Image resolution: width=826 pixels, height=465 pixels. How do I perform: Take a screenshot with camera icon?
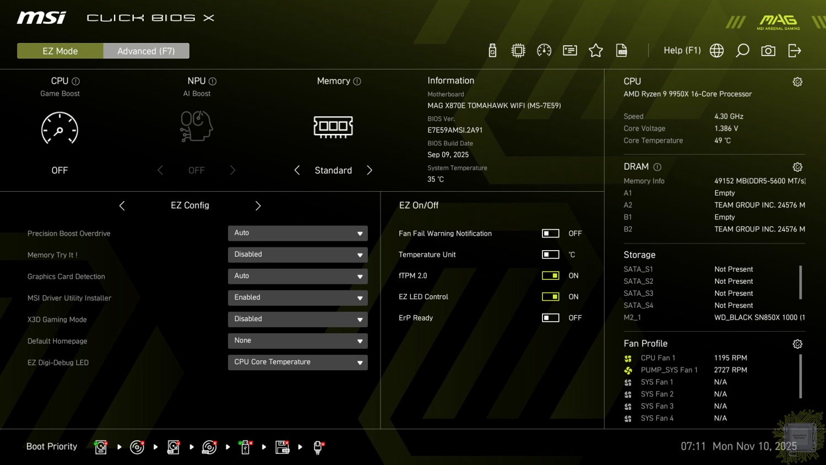768,51
